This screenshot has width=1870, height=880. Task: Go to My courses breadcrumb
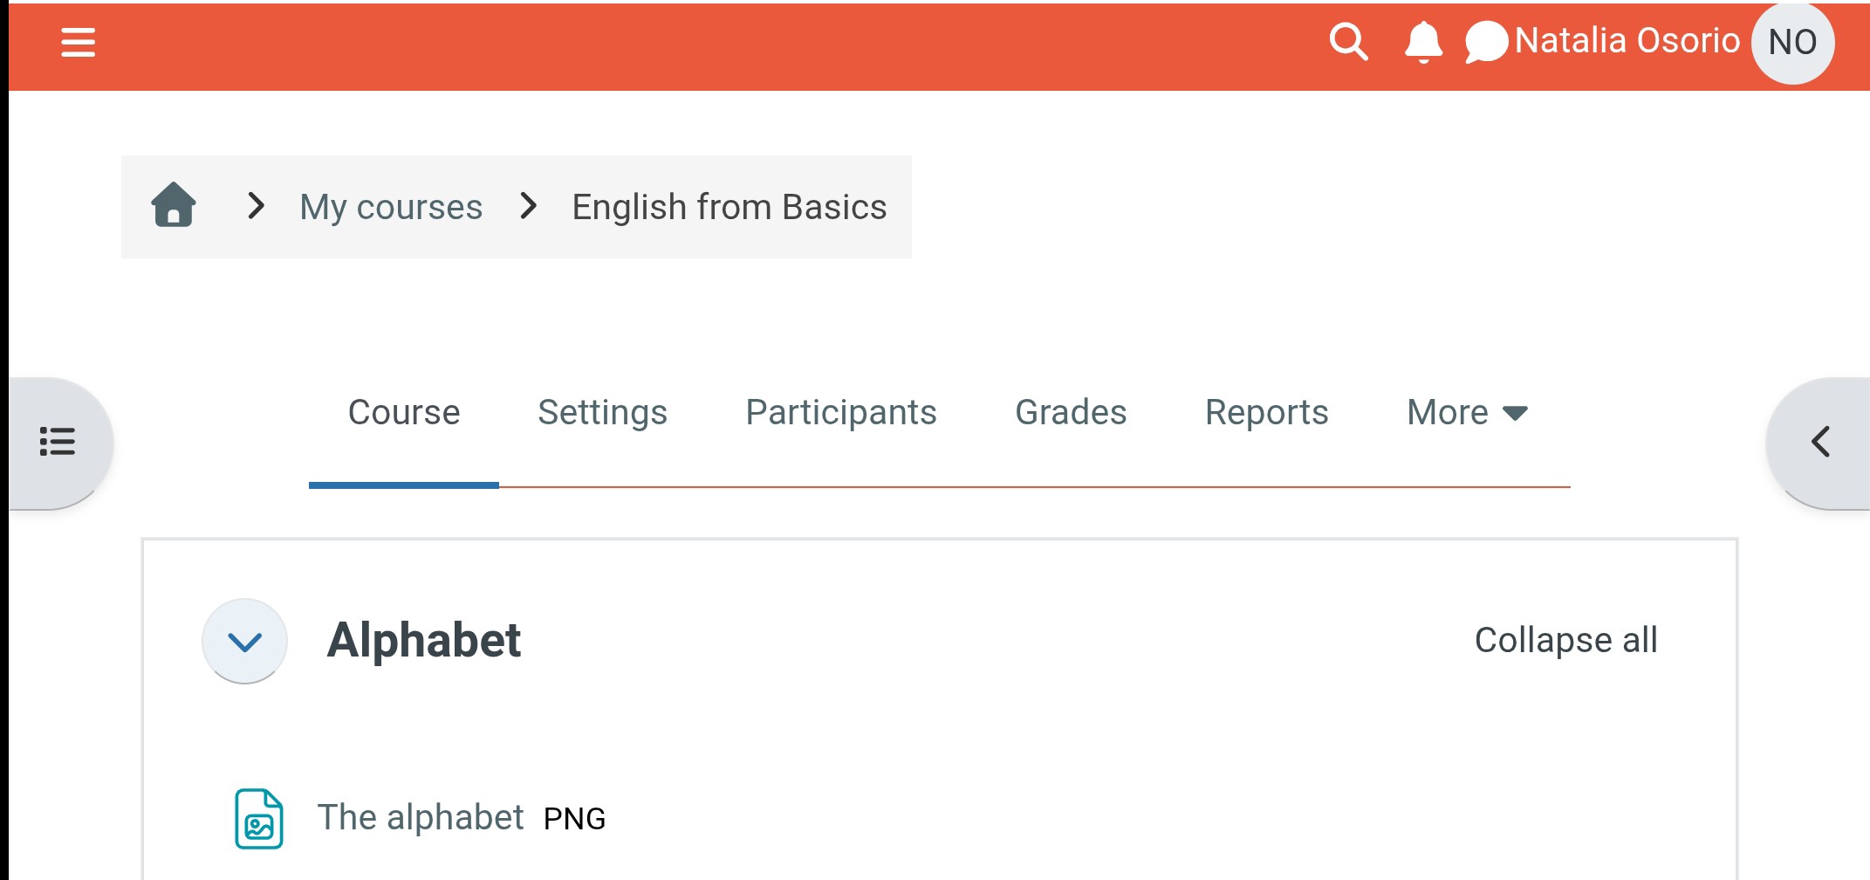click(391, 207)
